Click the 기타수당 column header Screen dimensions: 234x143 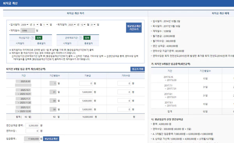[126, 76]
